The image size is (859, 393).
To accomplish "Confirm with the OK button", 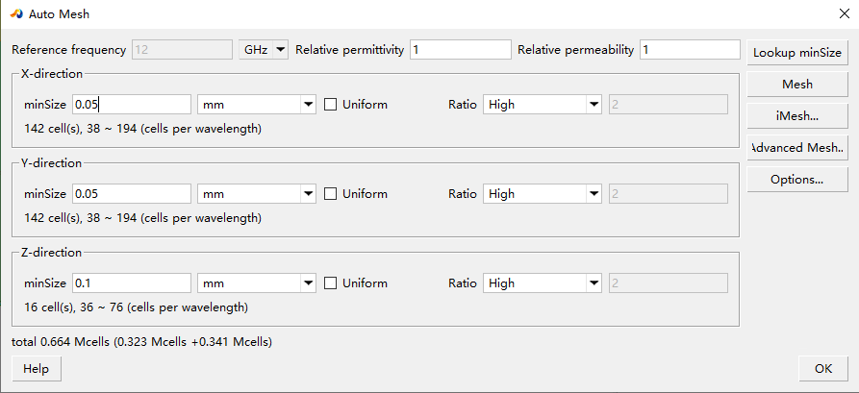I will (x=823, y=369).
